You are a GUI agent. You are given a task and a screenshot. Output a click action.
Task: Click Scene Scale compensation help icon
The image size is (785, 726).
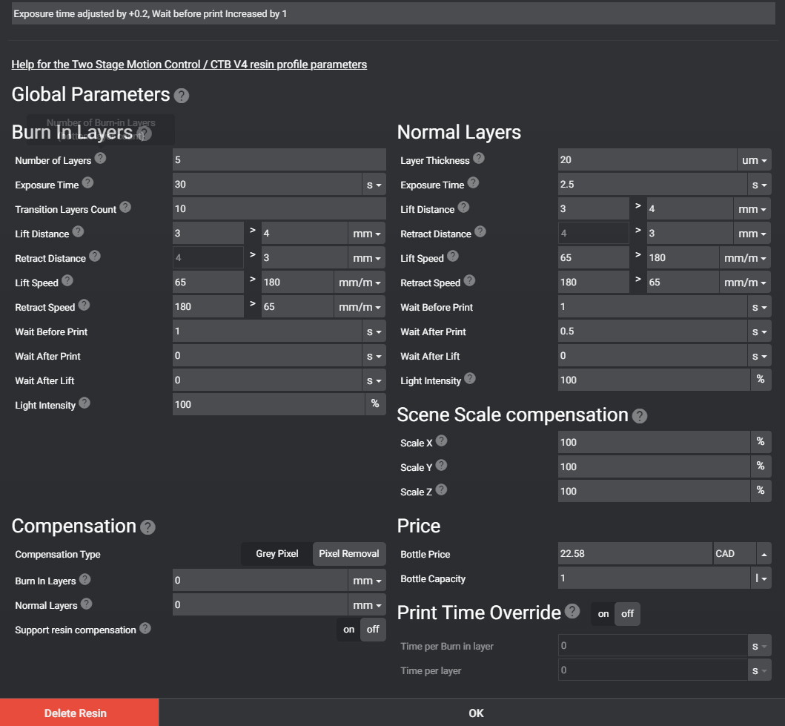639,416
